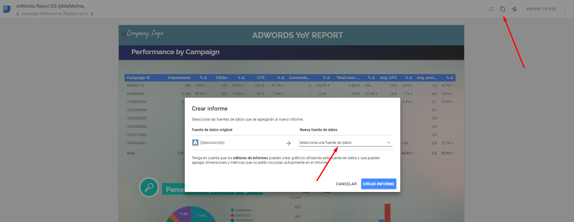Click the 'Nueva fuente de datos' label
This screenshot has width=574, height=222.
click(318, 130)
